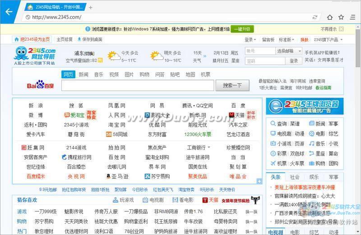Click the 查询 magnifier icon in sidebar
This screenshot has height=235, width=361.
[273, 124]
